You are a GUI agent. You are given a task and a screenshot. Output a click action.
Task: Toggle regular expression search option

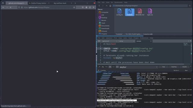100,67
